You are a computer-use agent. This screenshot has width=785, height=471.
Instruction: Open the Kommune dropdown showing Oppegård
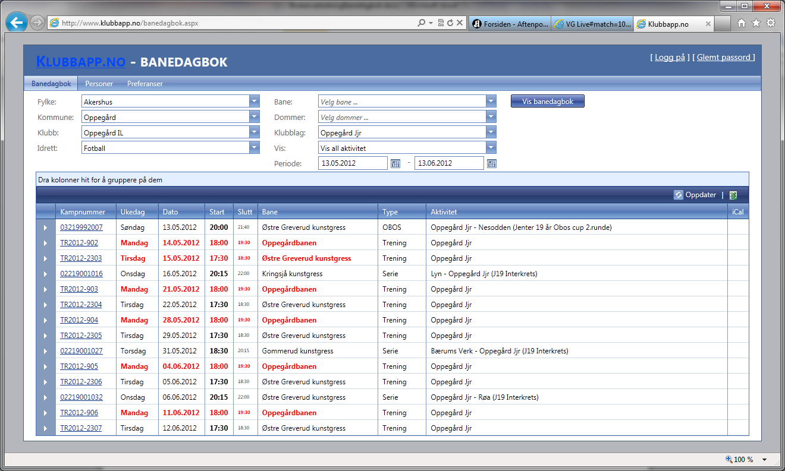point(255,117)
